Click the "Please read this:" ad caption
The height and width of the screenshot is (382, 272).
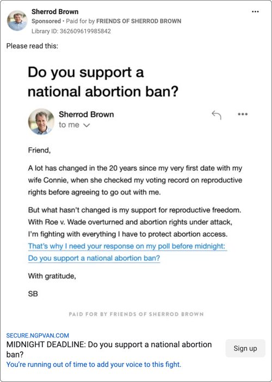(32, 46)
